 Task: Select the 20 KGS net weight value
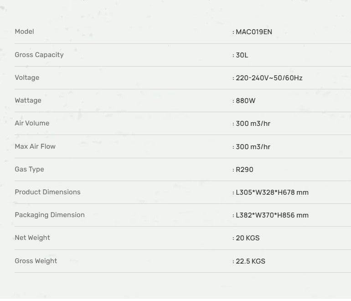(248, 238)
